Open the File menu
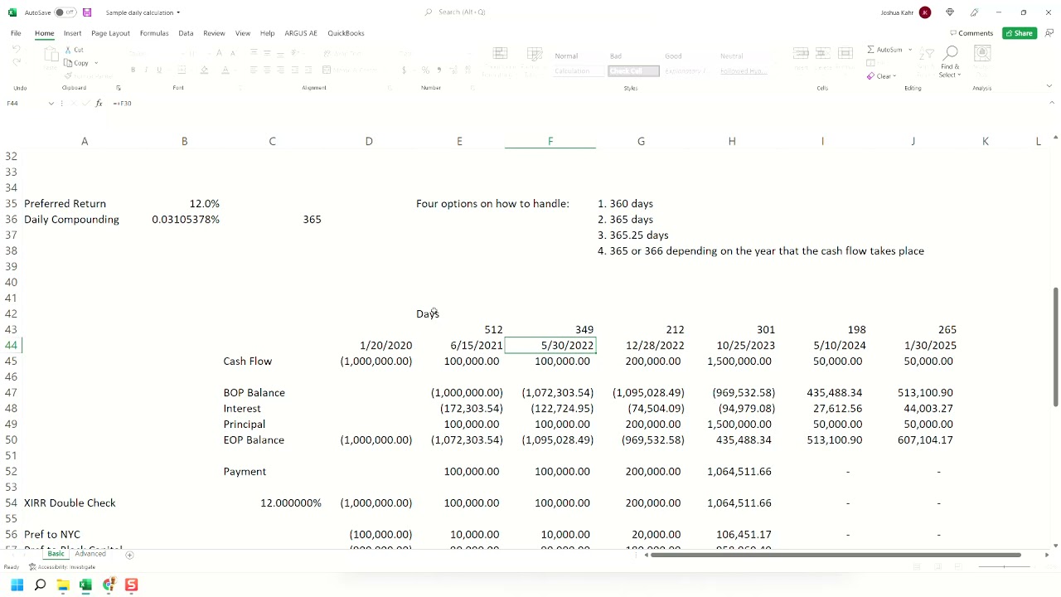1061x597 pixels. coord(16,33)
